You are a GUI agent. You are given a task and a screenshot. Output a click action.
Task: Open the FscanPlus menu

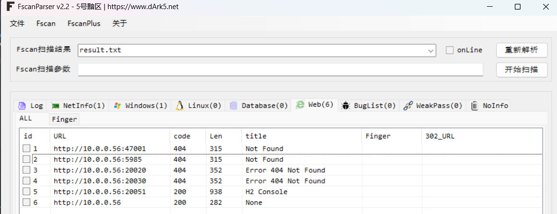[x=84, y=23]
